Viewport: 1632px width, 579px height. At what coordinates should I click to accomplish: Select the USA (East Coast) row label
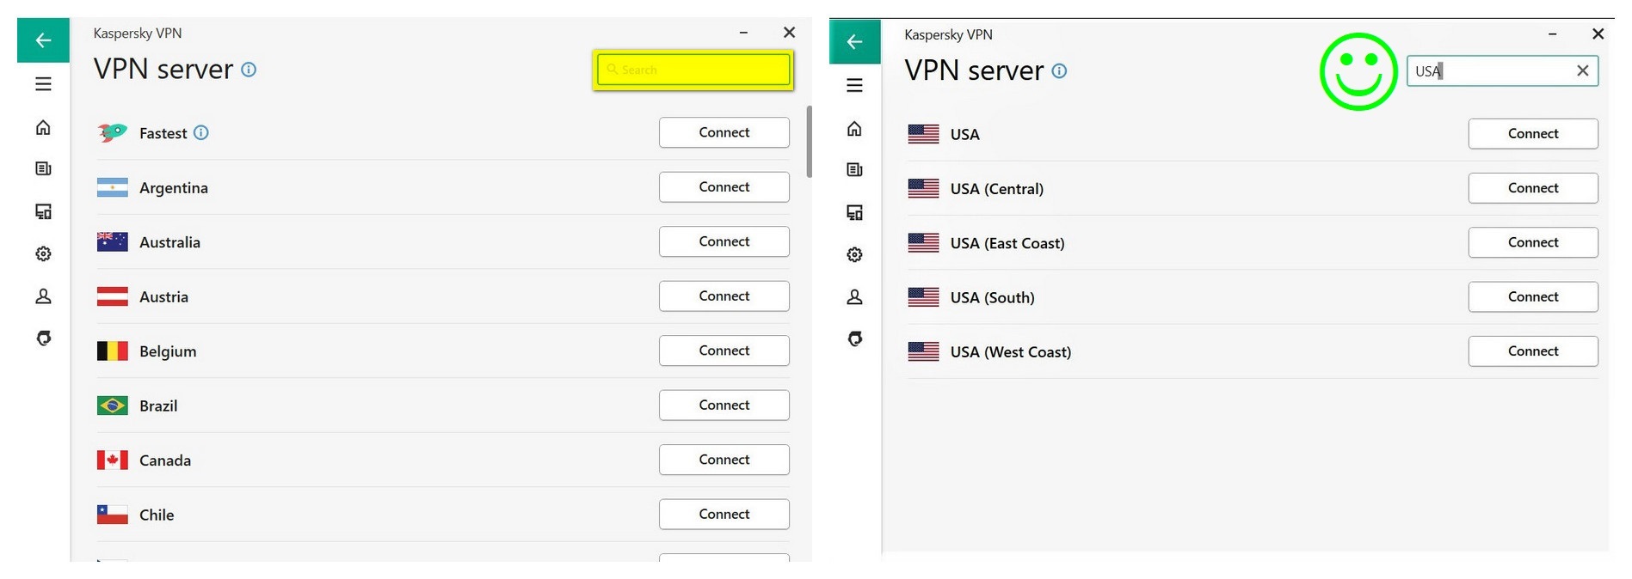pyautogui.click(x=1007, y=243)
